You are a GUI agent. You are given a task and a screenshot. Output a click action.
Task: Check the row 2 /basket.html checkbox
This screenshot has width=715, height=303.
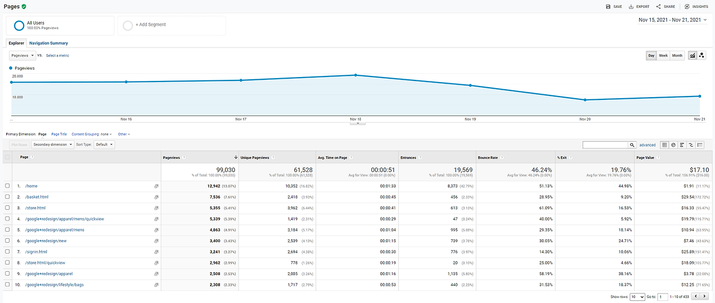pos(7,197)
